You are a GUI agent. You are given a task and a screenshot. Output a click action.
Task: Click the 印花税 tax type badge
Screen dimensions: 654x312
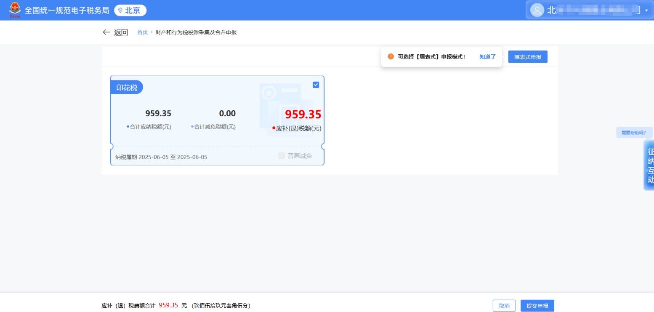127,87
